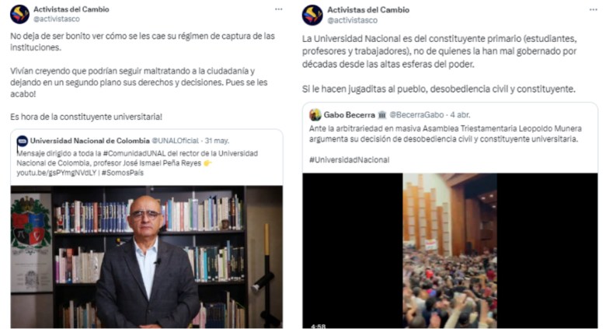Play the assembly crowd video
The width and height of the screenshot is (606, 329).
tap(450, 250)
